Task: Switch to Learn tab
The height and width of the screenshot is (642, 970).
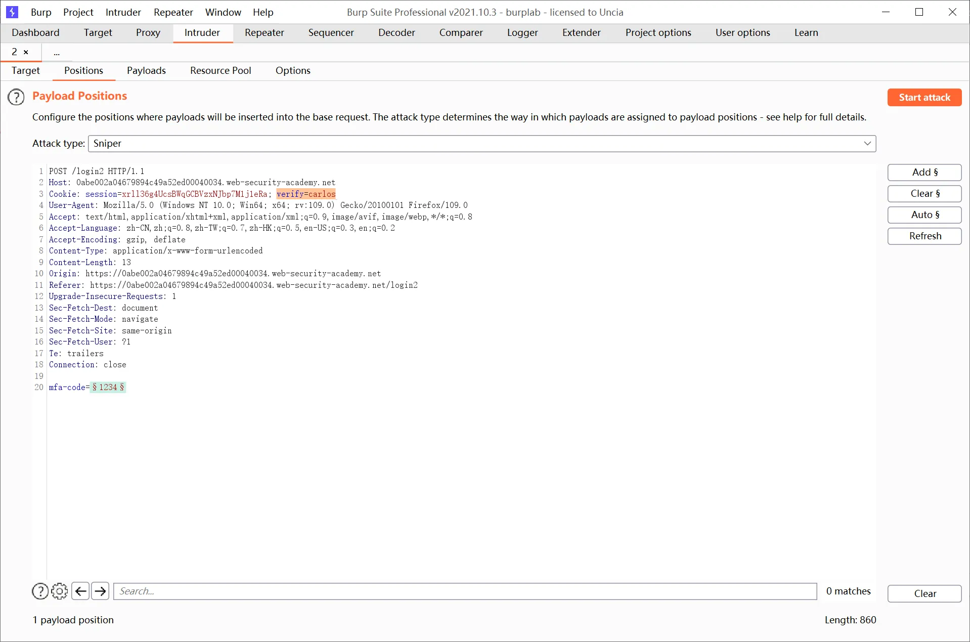Action: coord(806,32)
